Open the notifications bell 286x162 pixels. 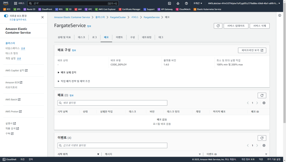coord(178,3)
